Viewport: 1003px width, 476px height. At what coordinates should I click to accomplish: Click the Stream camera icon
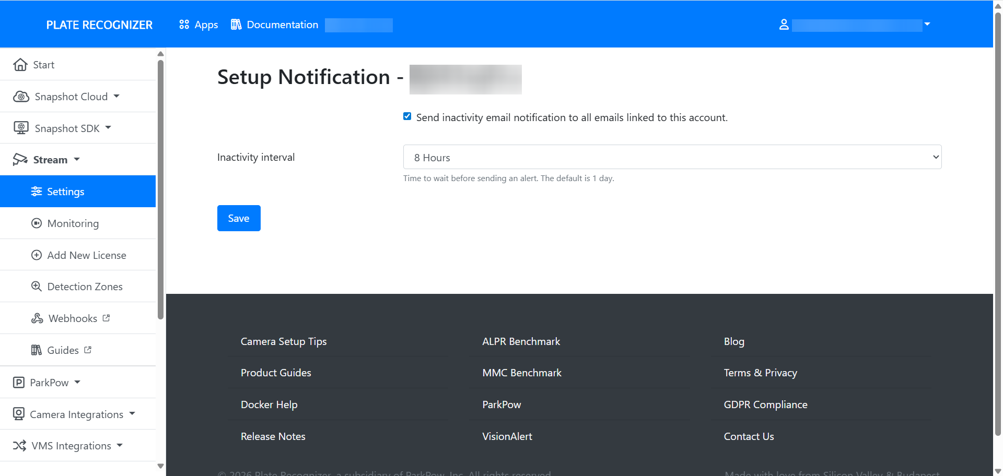tap(20, 160)
